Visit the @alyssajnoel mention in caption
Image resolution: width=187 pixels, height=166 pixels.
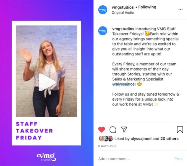point(124,84)
